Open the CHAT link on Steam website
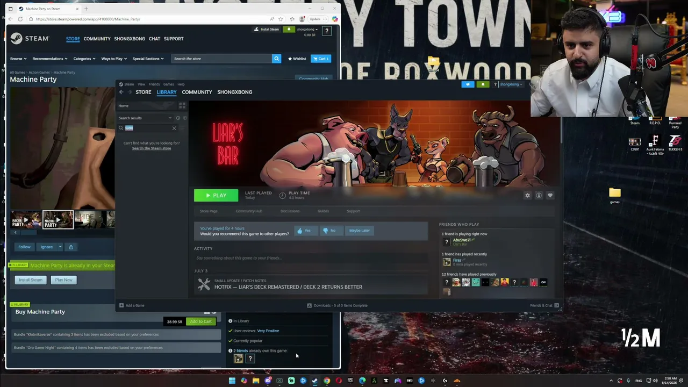Screen dimensions: 688x387 154,39
